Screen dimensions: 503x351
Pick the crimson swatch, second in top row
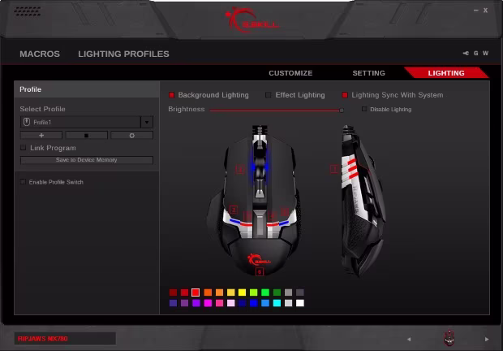click(x=184, y=292)
